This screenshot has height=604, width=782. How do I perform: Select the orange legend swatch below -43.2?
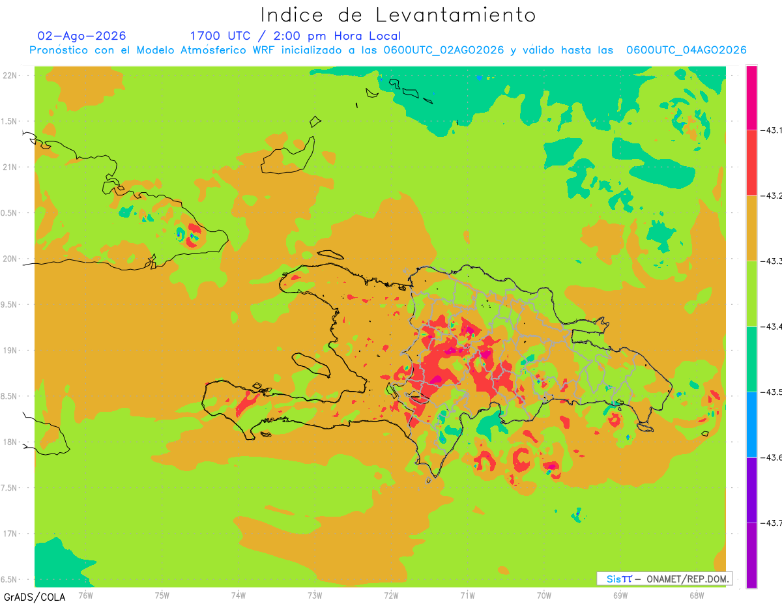(751, 228)
